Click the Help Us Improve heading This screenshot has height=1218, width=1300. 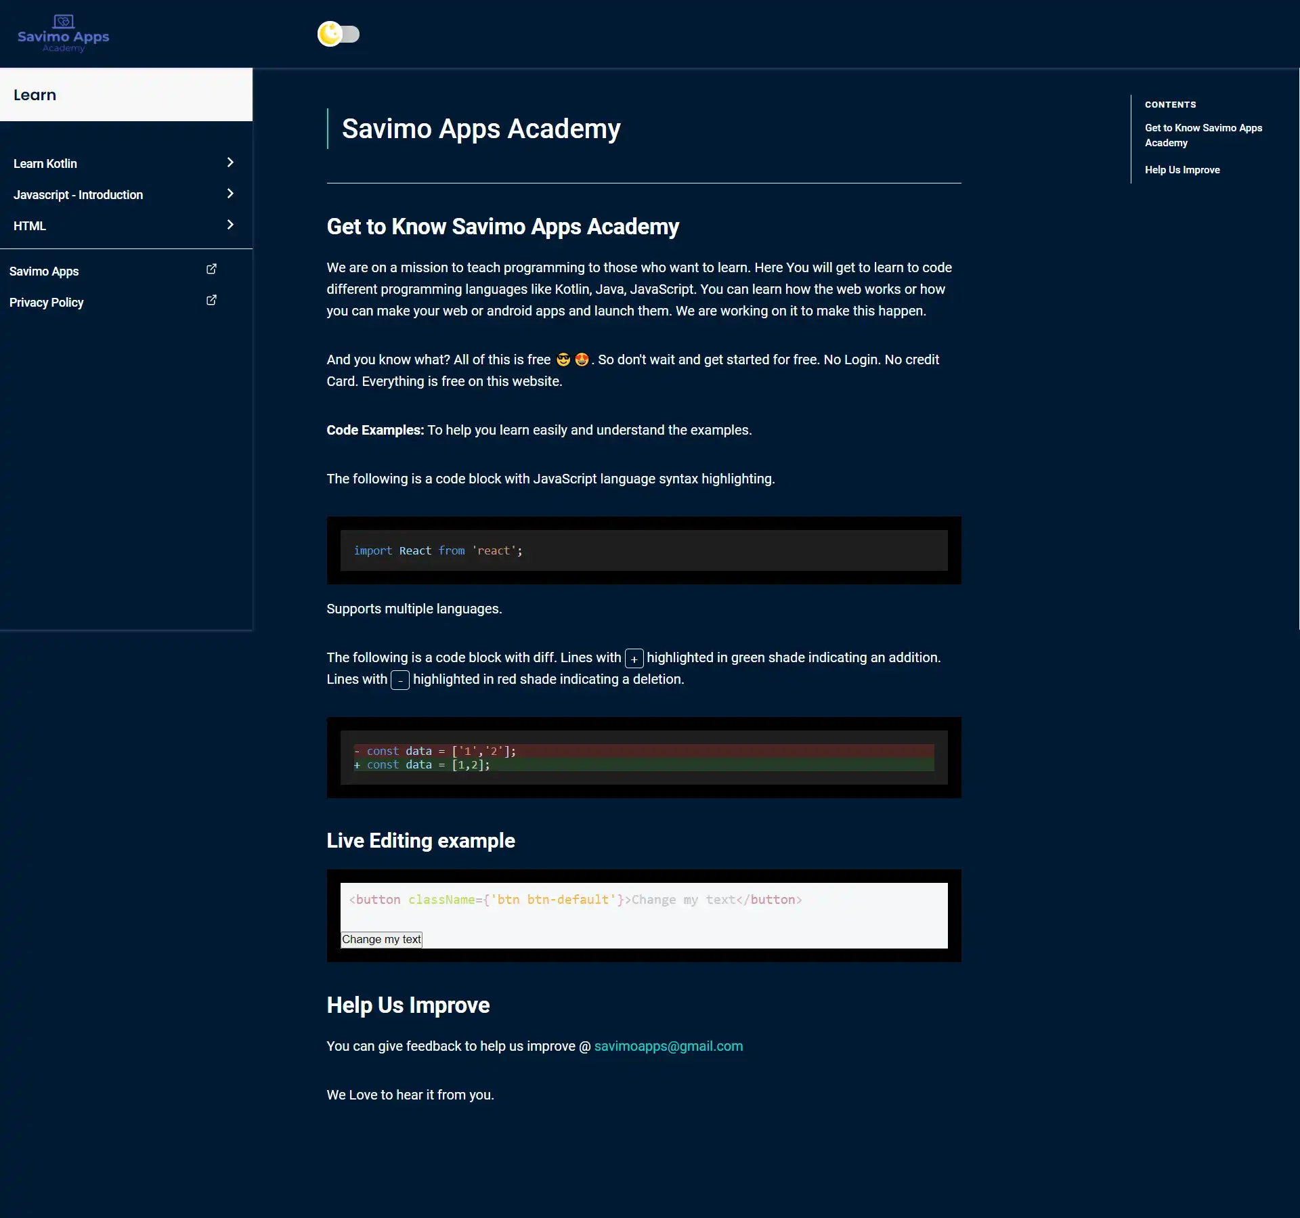(408, 1005)
